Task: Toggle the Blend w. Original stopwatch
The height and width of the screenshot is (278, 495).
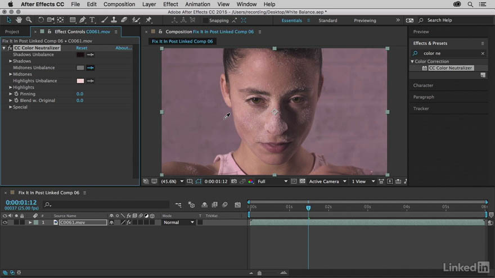Action: tap(16, 101)
